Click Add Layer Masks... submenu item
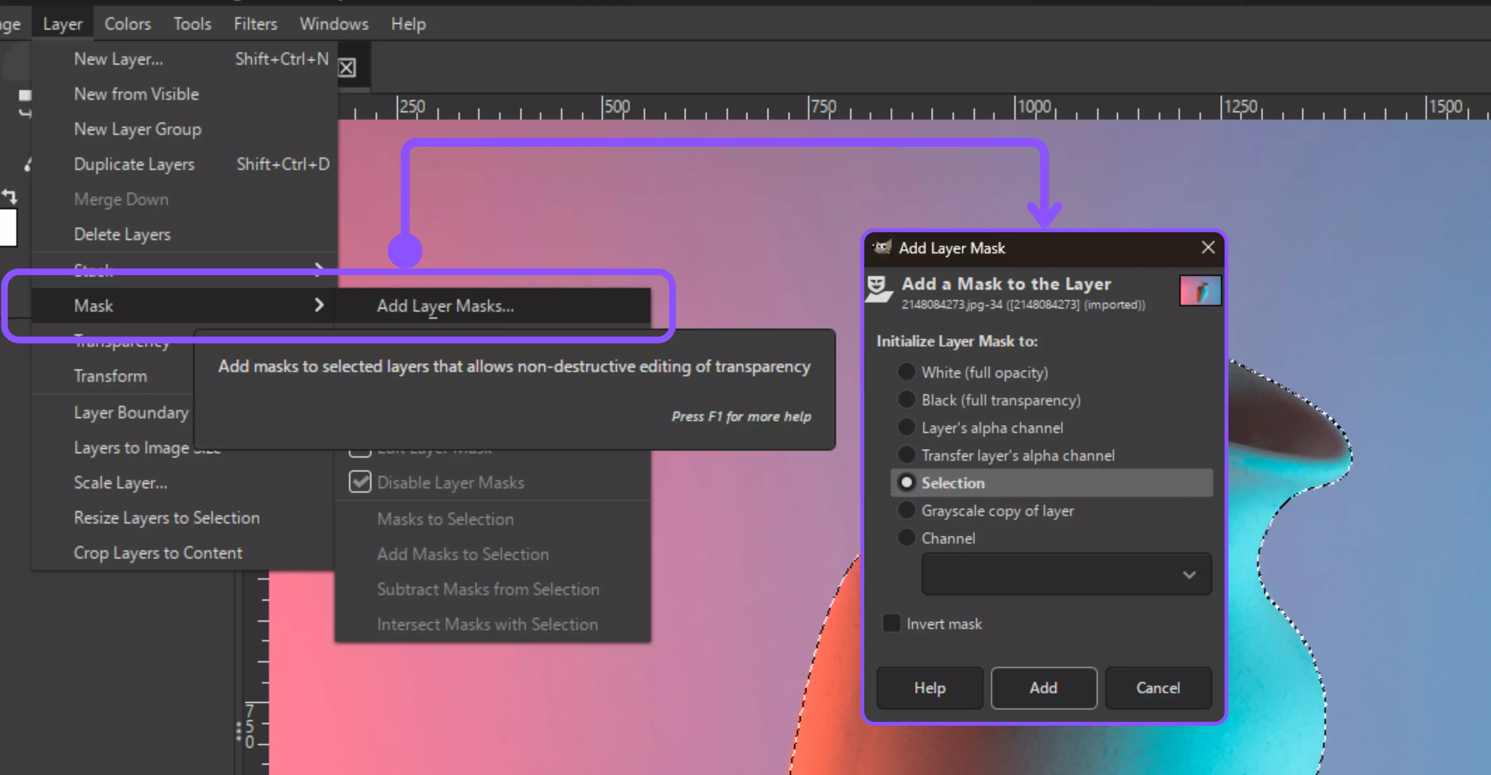The image size is (1491, 775). point(493,305)
